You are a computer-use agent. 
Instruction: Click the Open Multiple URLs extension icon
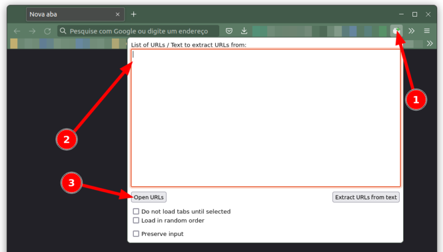click(x=396, y=31)
